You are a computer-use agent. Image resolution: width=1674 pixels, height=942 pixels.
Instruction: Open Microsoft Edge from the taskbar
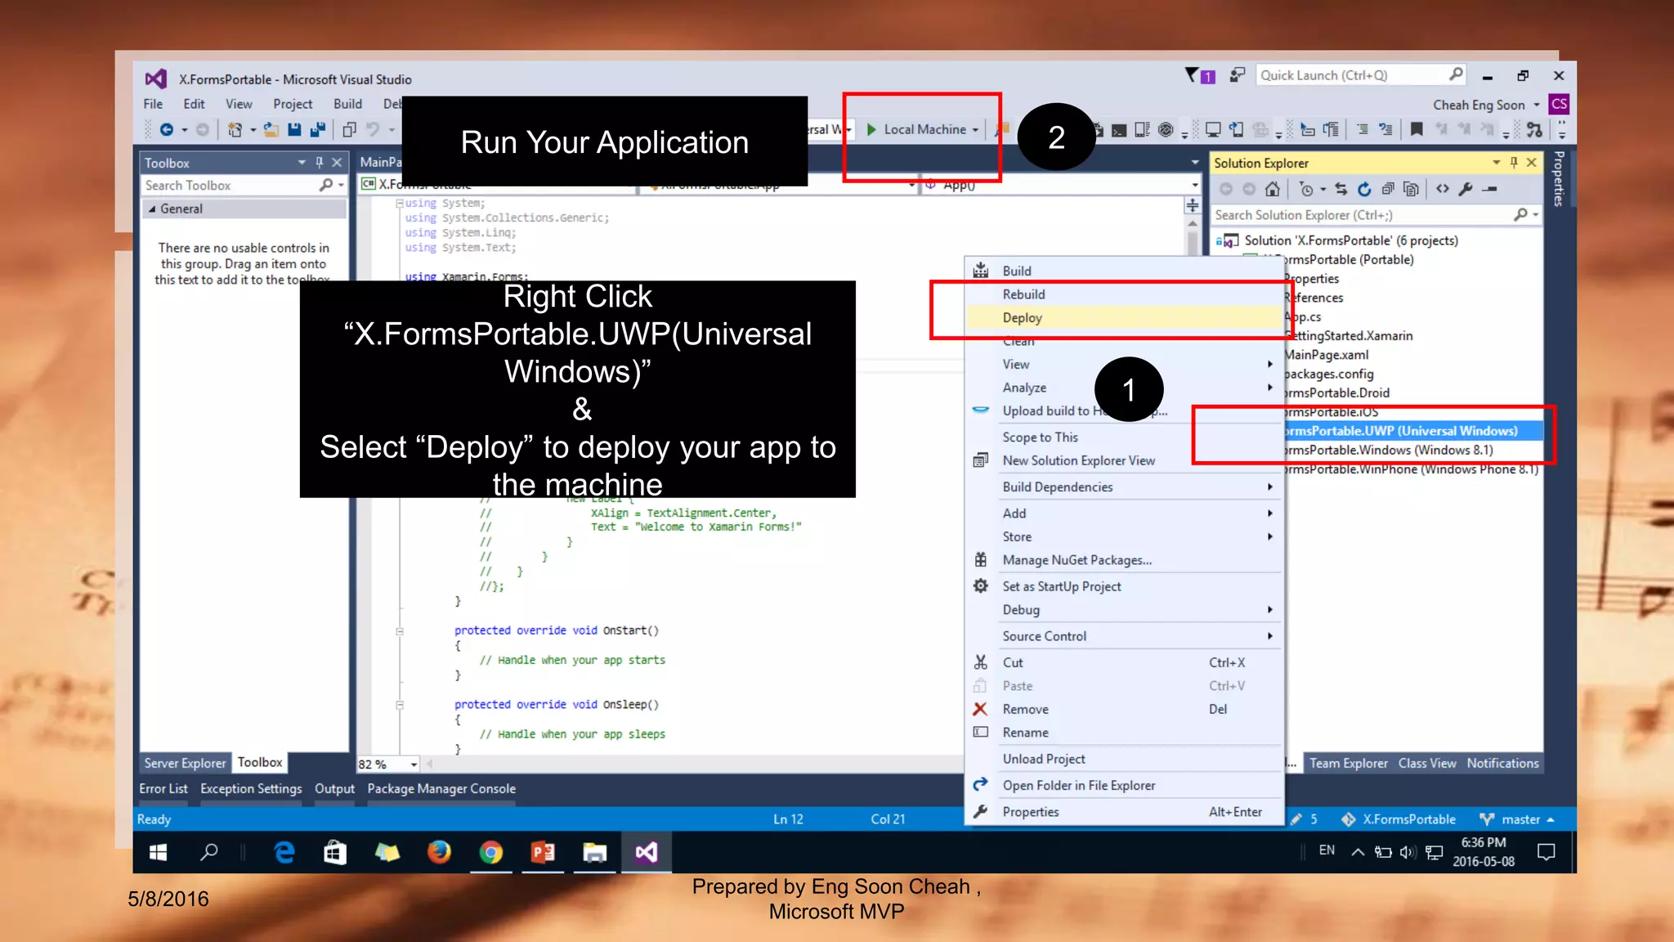[284, 853]
